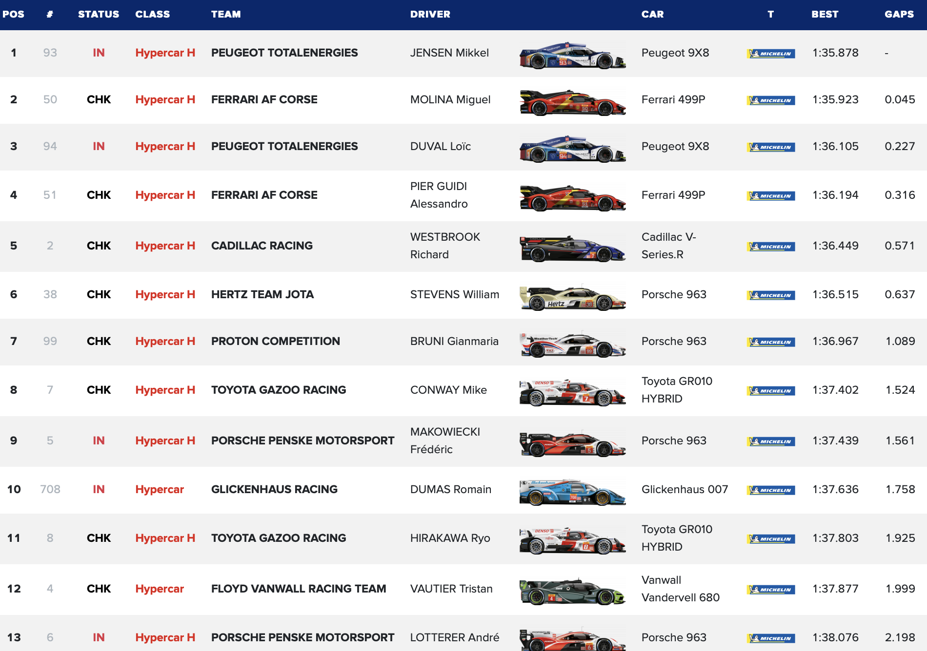Click team name CADILLAC RACING
The image size is (927, 651).
tap(262, 246)
